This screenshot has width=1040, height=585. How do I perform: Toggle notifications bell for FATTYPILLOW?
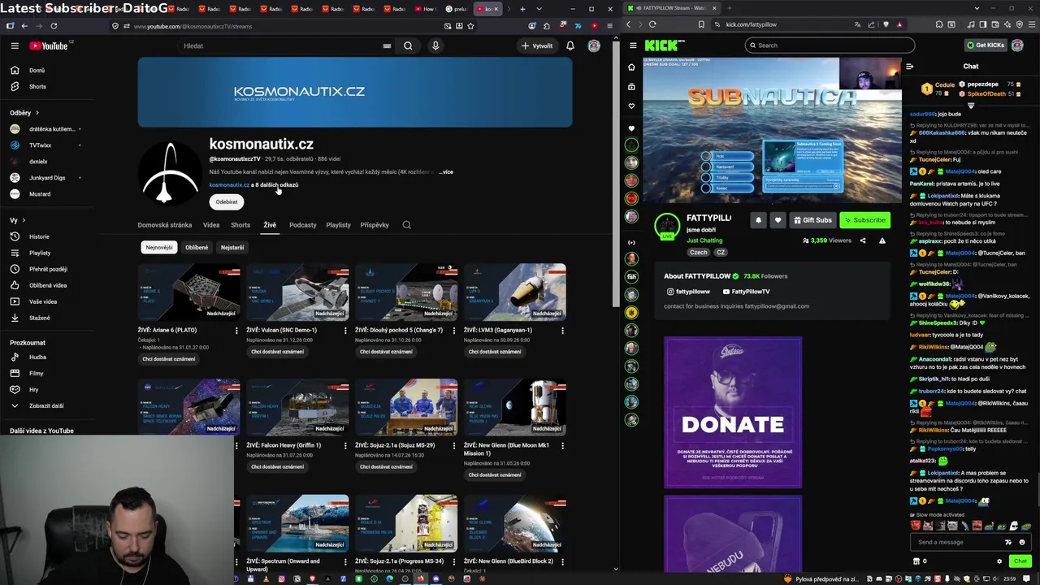[758, 220]
